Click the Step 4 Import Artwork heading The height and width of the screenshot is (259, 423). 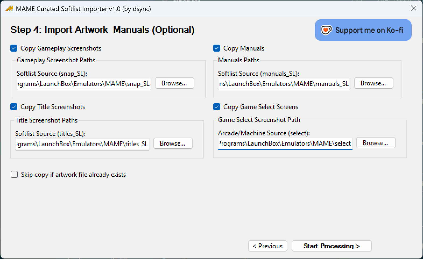[x=102, y=30]
